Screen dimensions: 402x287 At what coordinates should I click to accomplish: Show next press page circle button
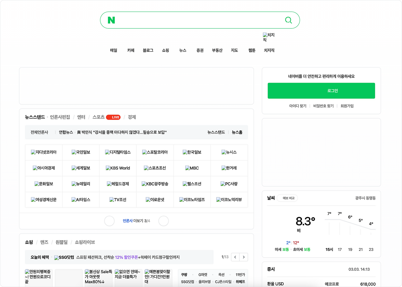pyautogui.click(x=164, y=221)
